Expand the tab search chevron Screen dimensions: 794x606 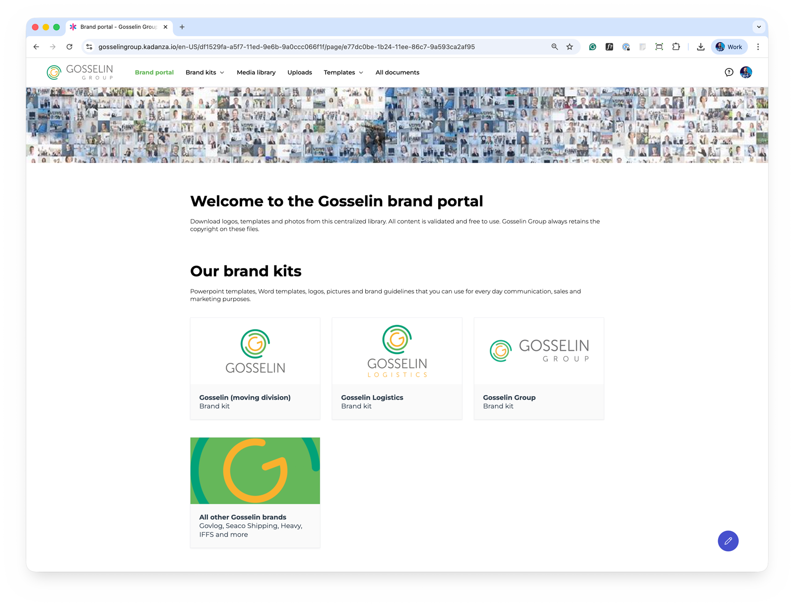759,27
